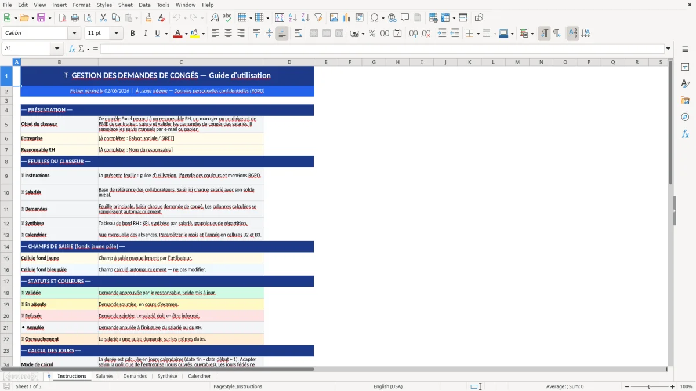Viewport: 696px width, 391px height.
Task: Align text right
Action: [x=241, y=34]
